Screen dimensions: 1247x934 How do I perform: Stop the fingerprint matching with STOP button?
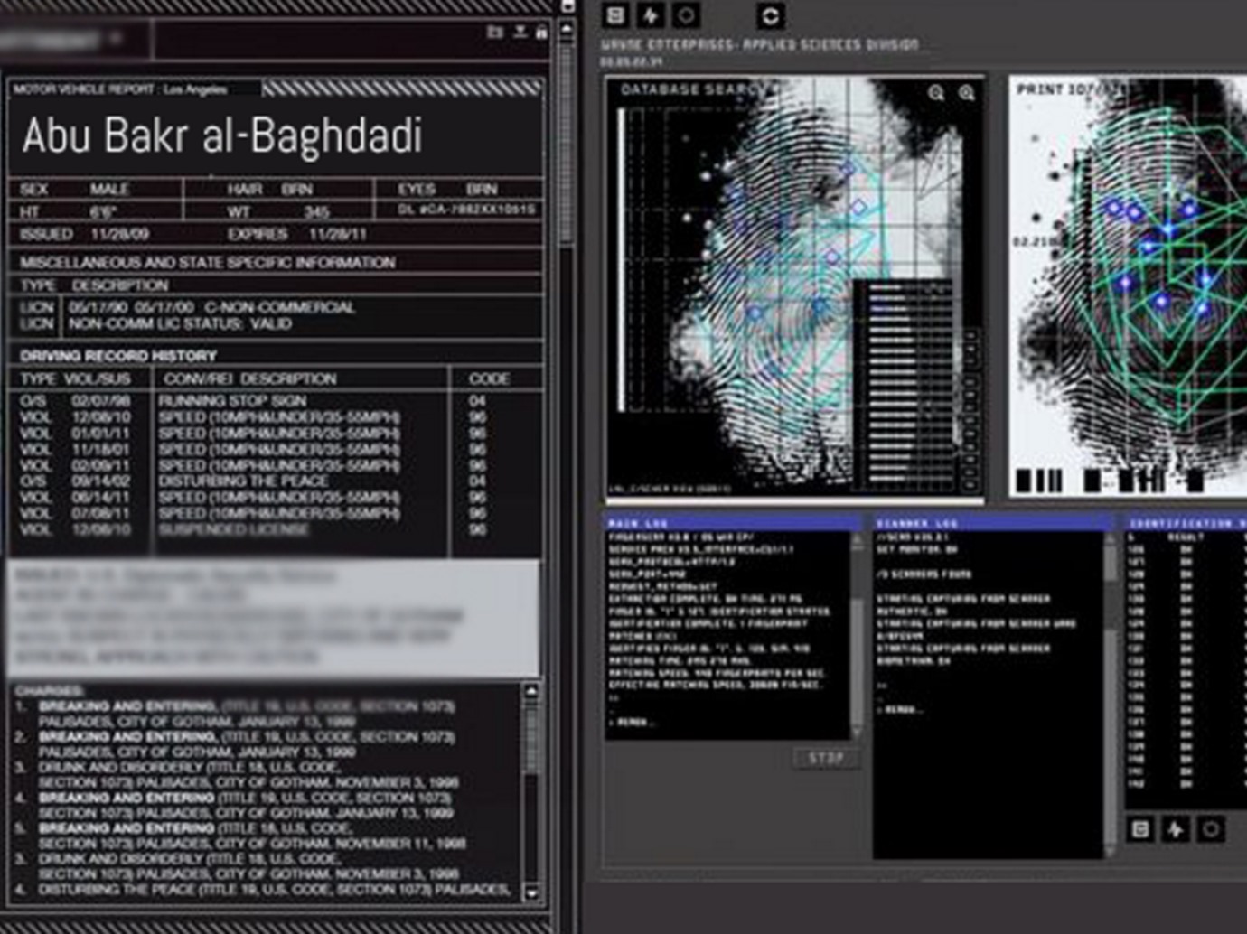coord(826,758)
